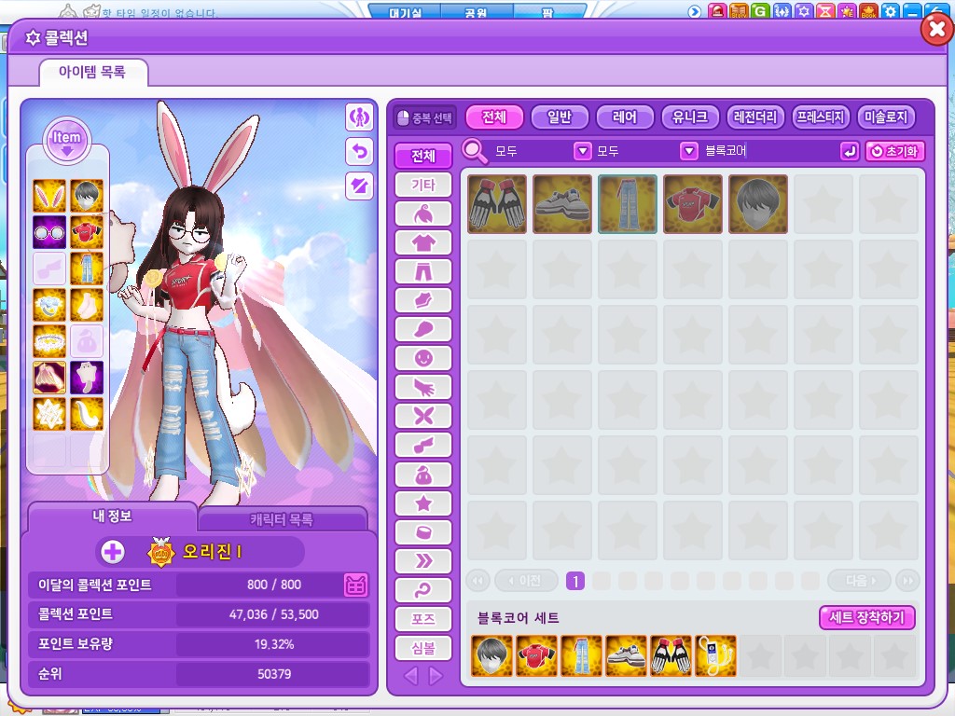Select the 레어 grade filter
The width and height of the screenshot is (955, 716).
[x=625, y=117]
